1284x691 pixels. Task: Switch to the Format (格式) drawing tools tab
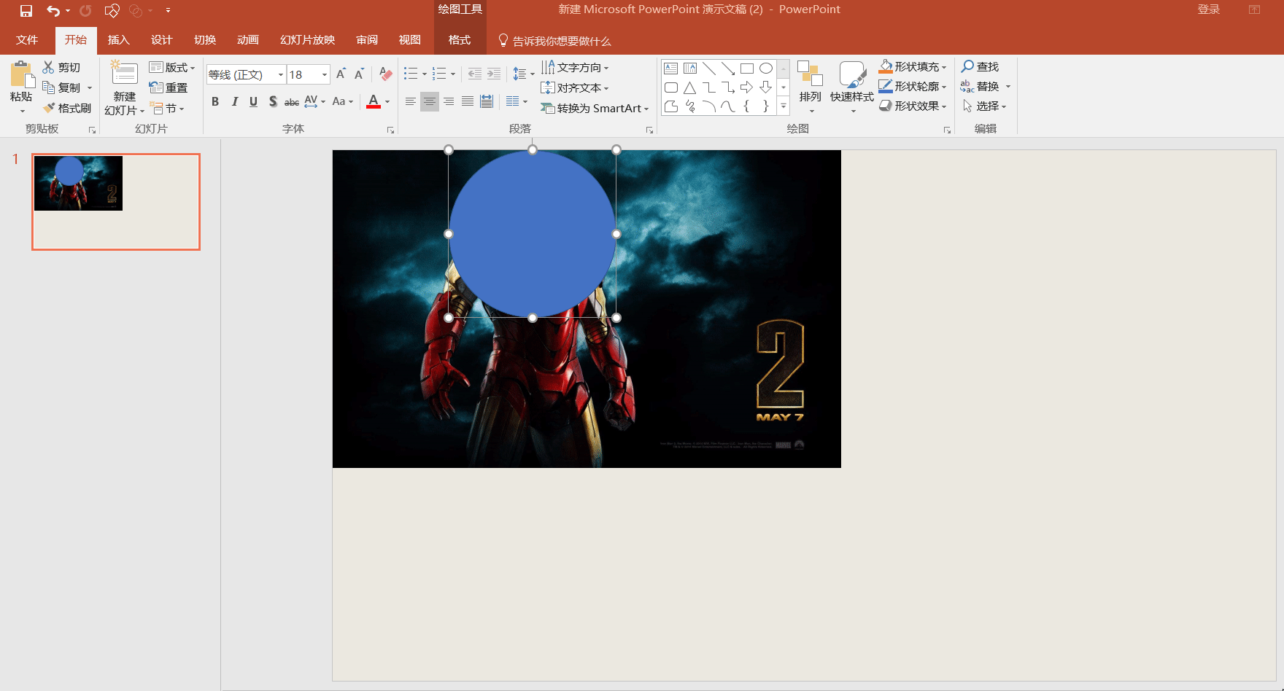[x=460, y=39]
